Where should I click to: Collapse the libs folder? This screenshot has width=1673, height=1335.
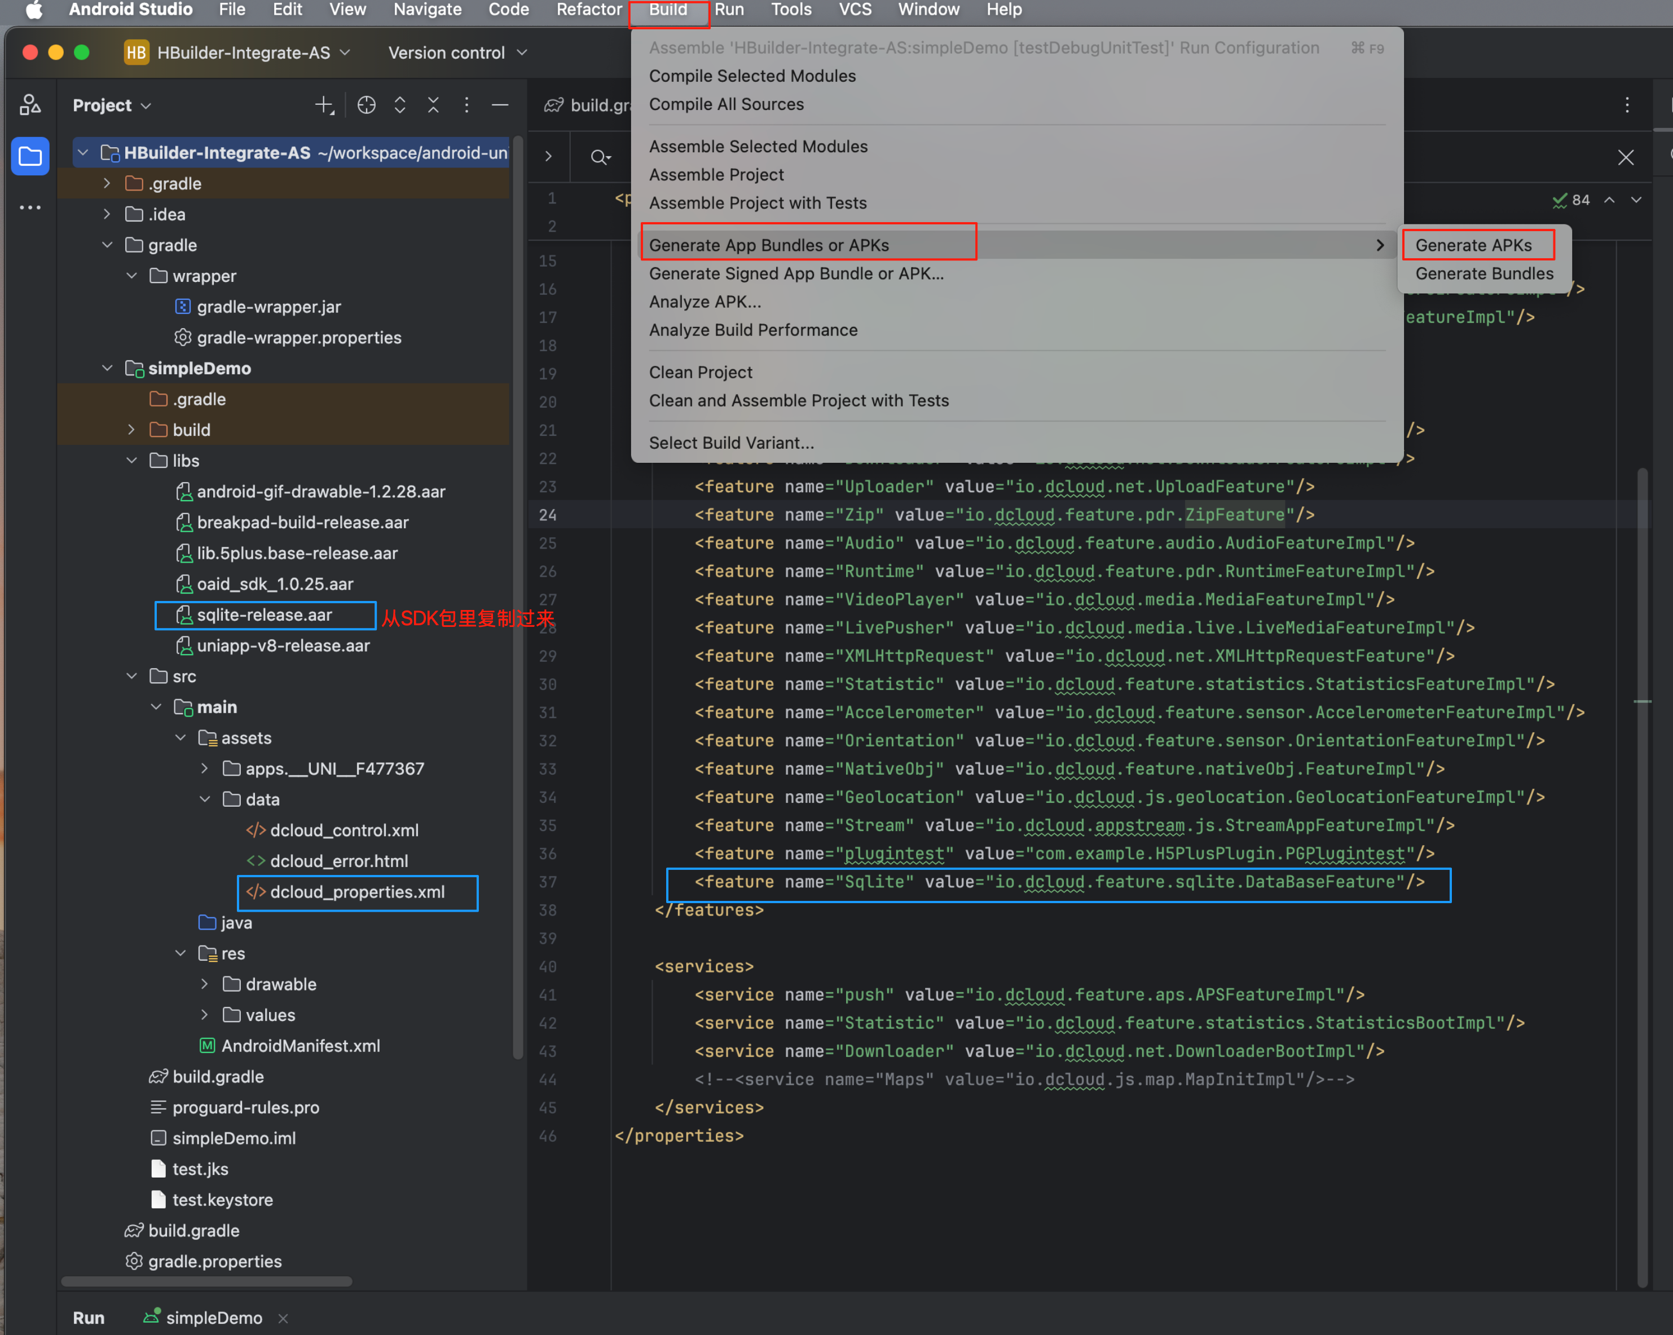(x=131, y=459)
